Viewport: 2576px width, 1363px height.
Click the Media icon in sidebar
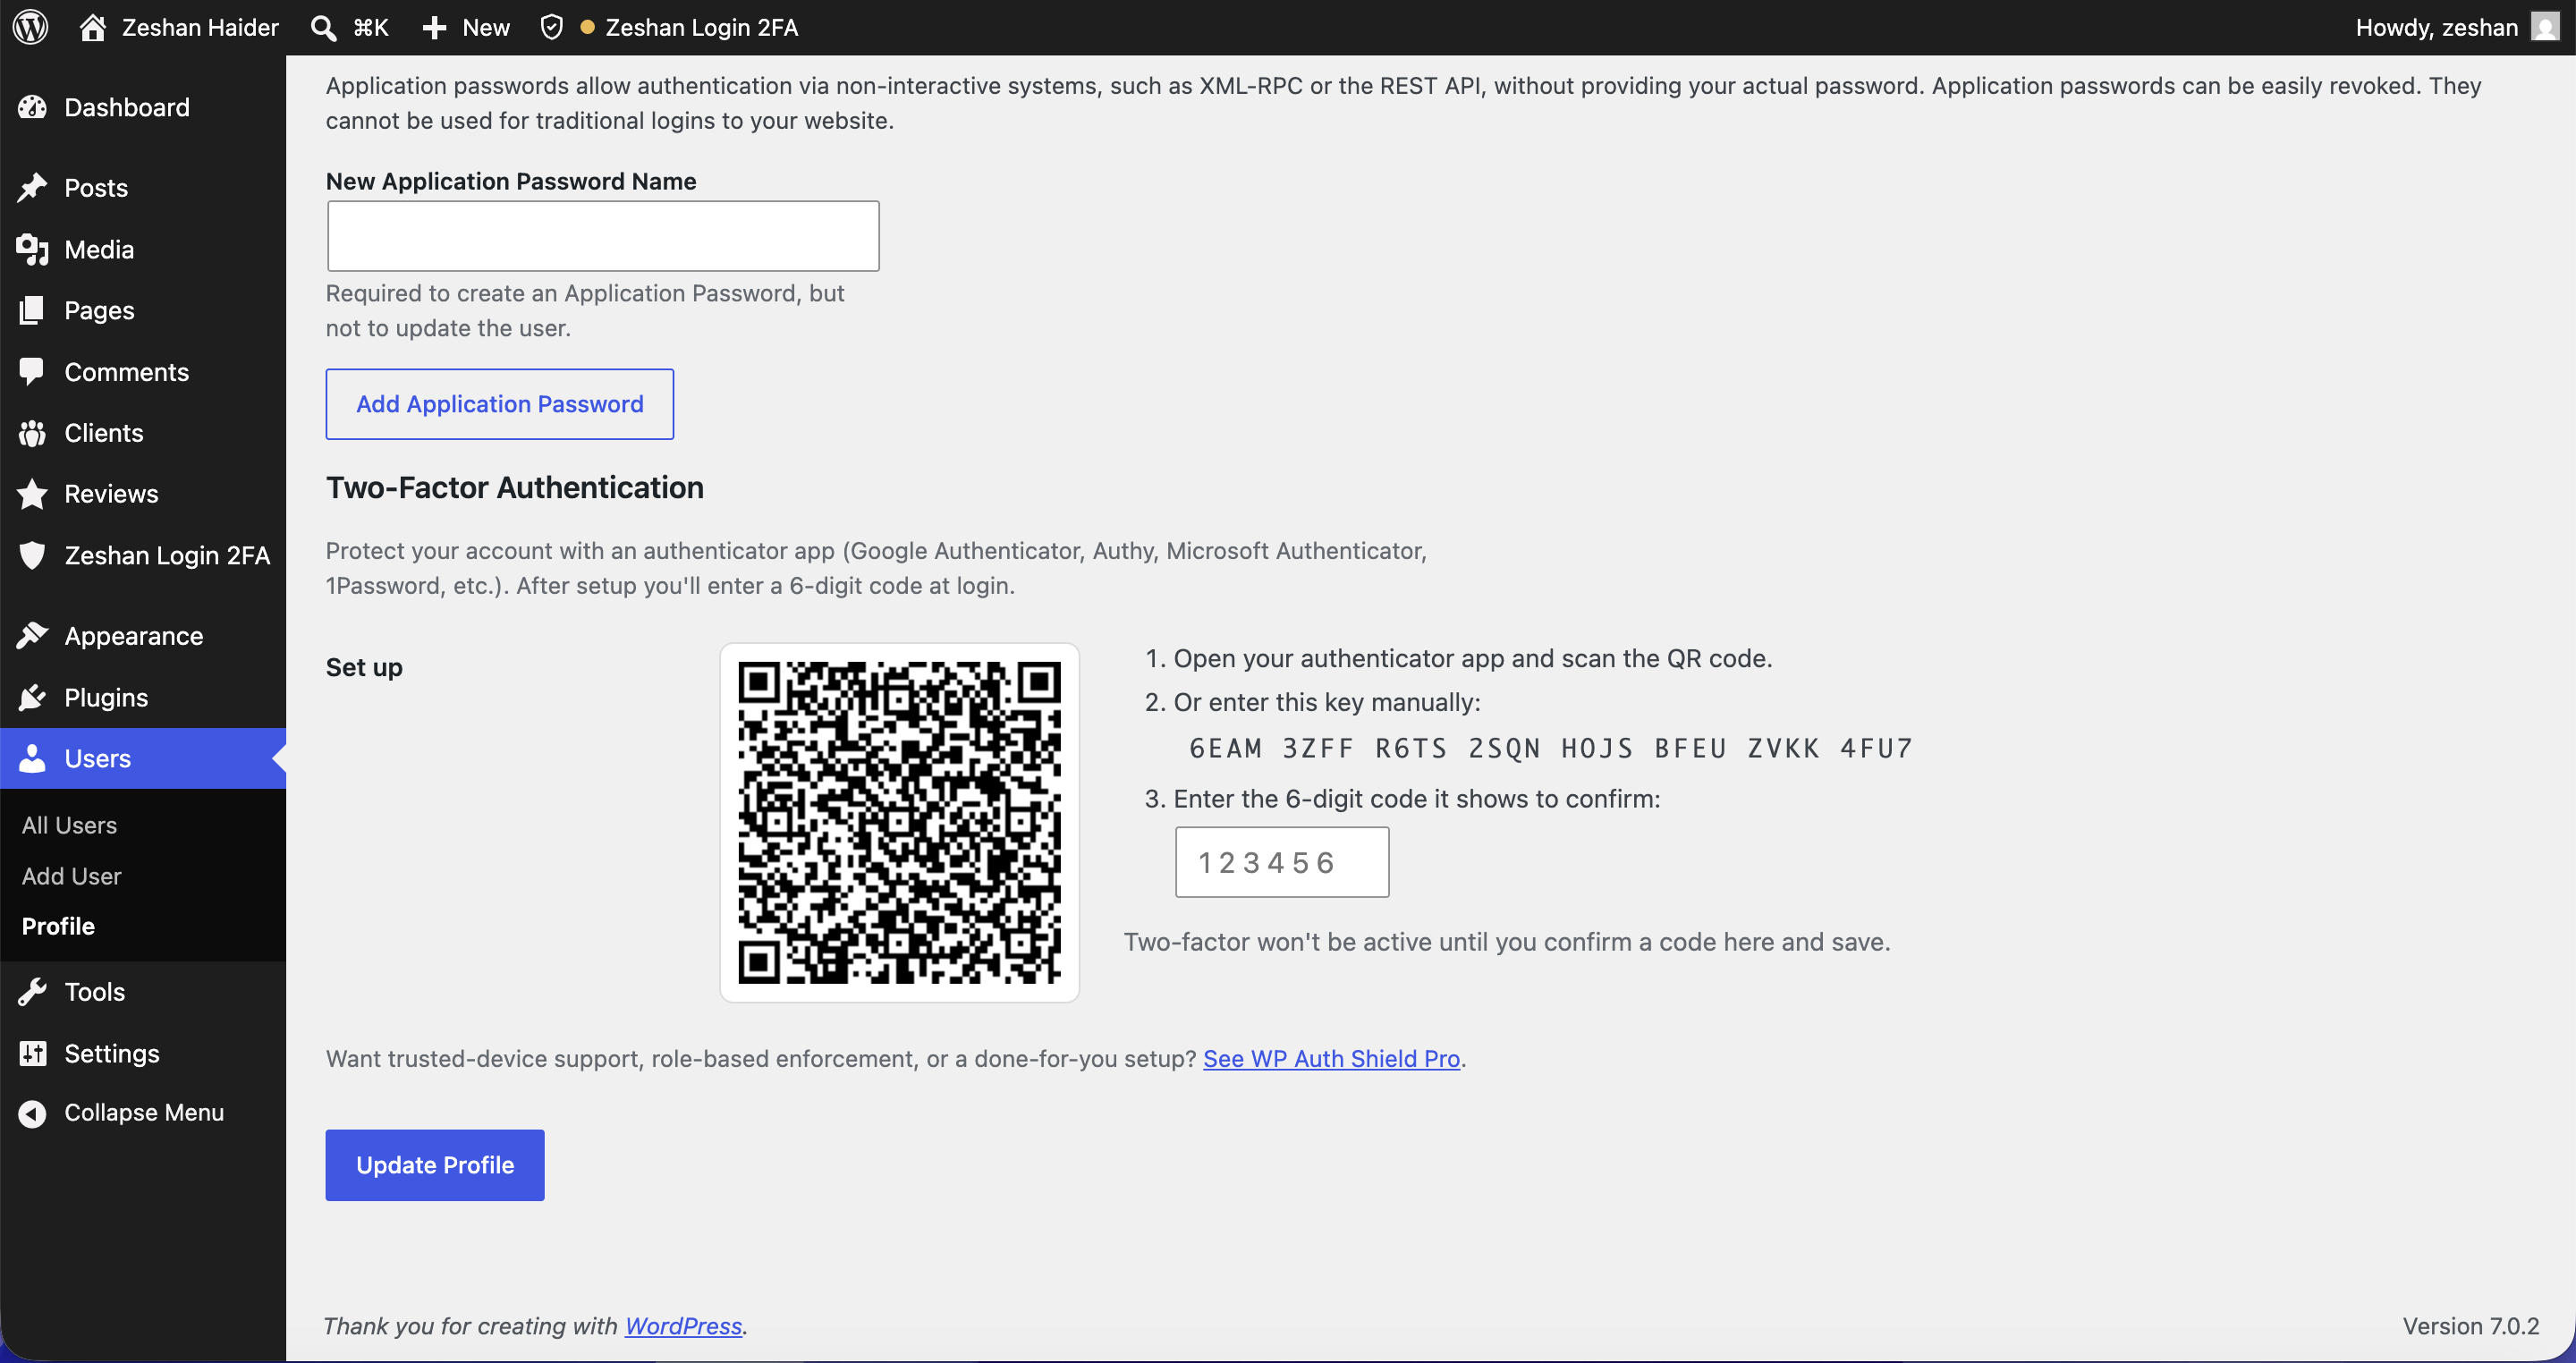[x=32, y=249]
